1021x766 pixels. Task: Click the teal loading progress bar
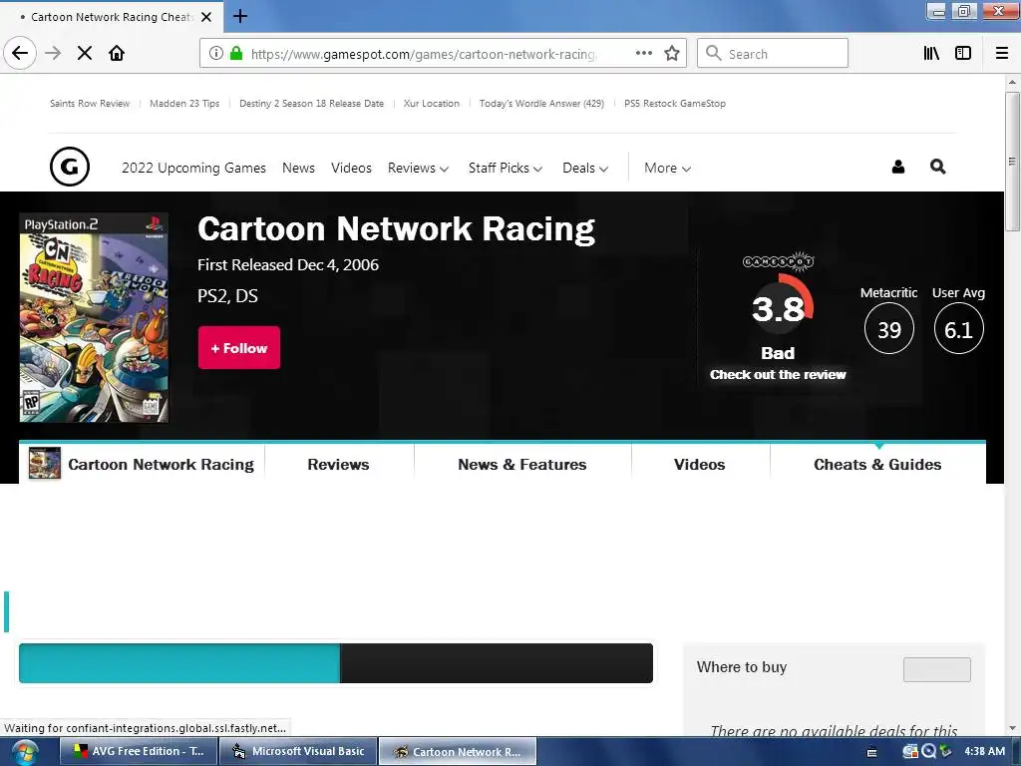(x=179, y=663)
